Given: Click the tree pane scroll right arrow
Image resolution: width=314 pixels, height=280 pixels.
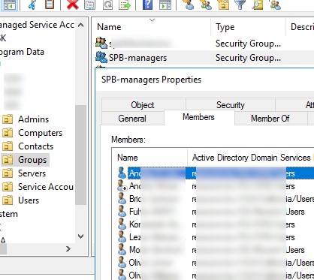Looking at the screenshot, I should click(x=68, y=248).
